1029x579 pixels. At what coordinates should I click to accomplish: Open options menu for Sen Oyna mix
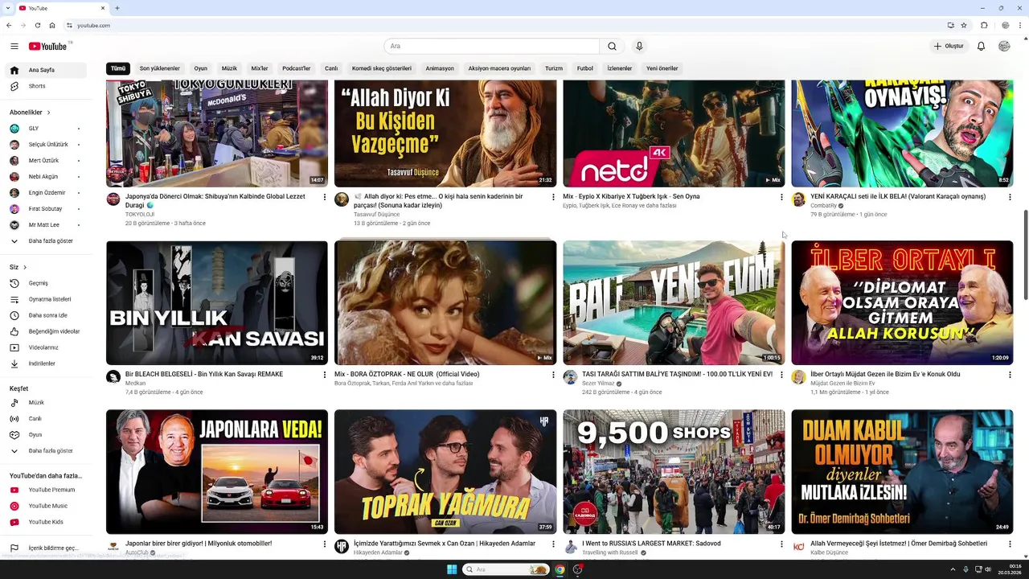(781, 197)
